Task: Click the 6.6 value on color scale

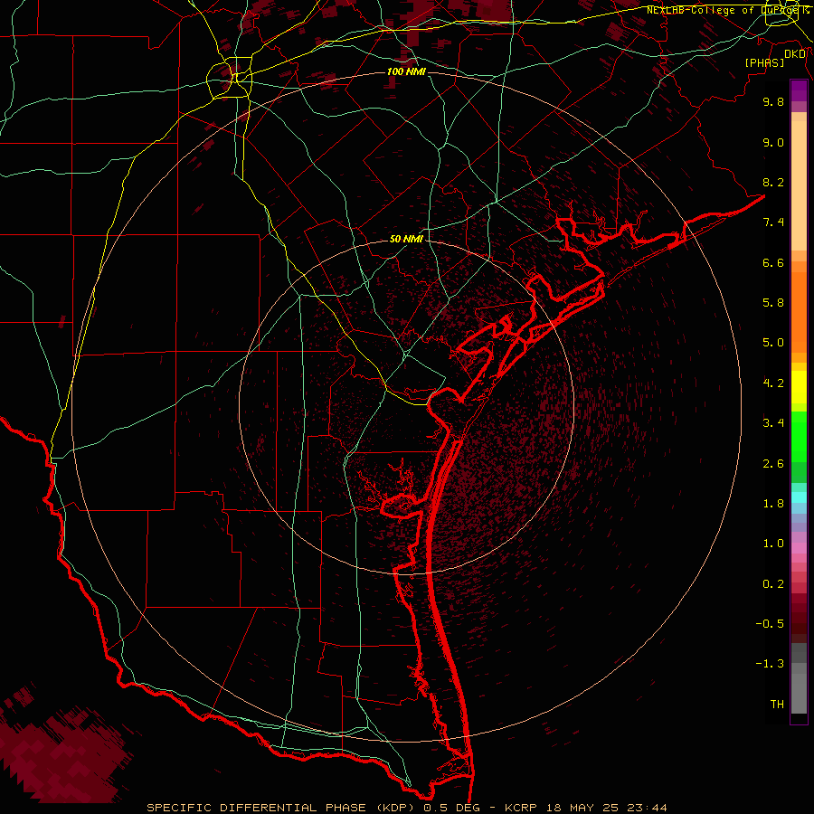Action: tap(773, 262)
